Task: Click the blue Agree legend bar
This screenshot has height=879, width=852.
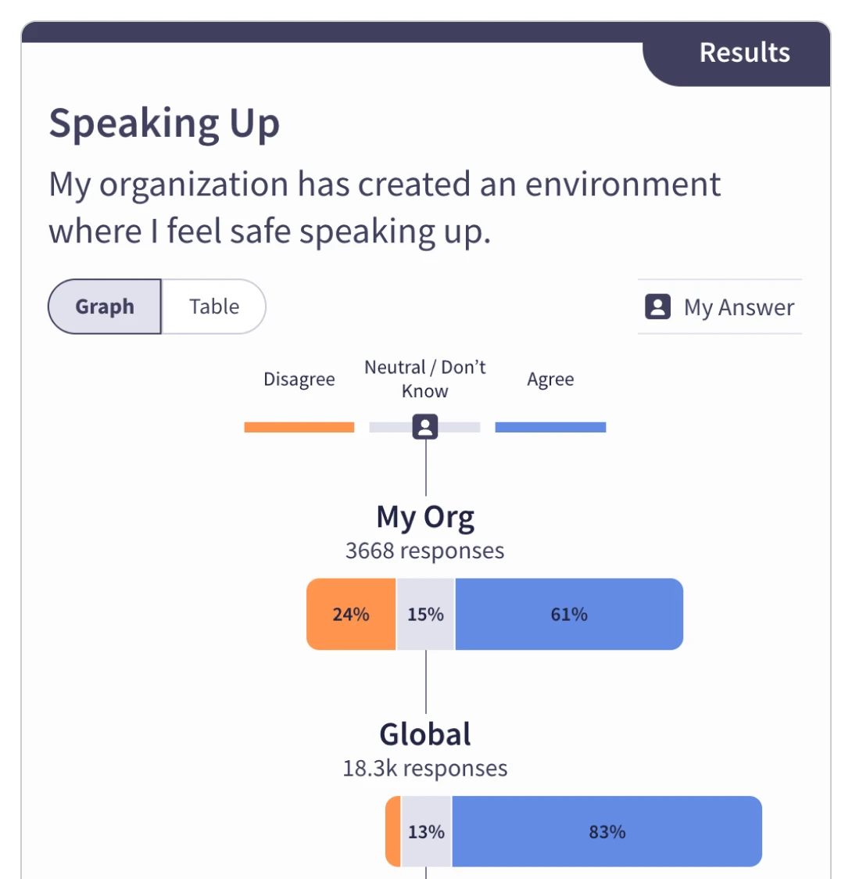Action: pyautogui.click(x=550, y=426)
